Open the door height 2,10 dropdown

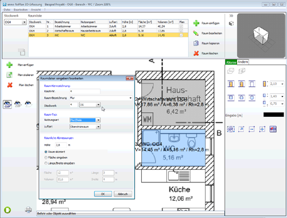click(x=282, y=84)
